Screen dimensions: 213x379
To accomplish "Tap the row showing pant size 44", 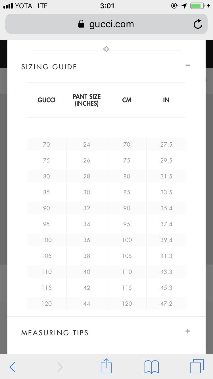I will pyautogui.click(x=106, y=303).
